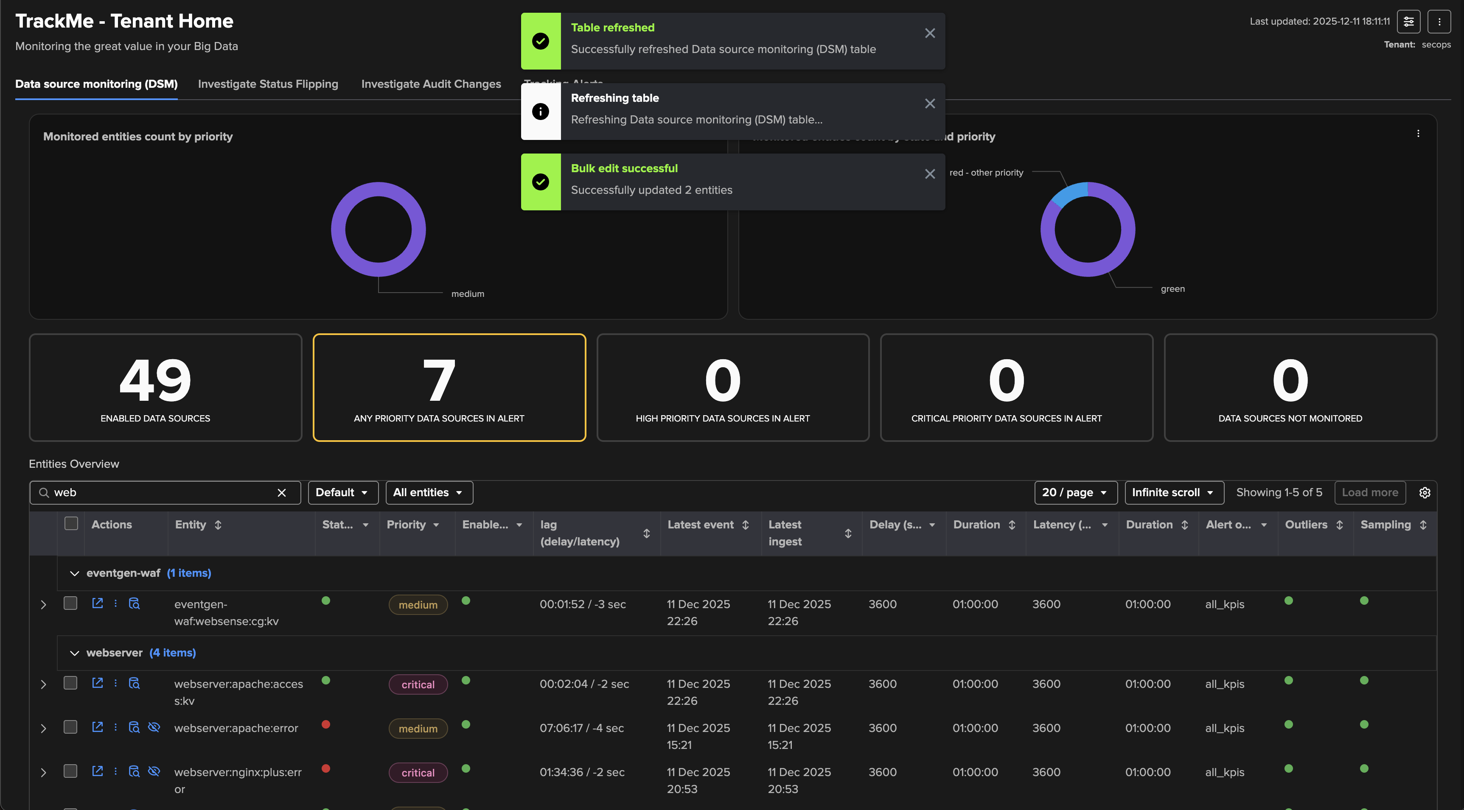1464x810 pixels.
Task: Open the 20 / page dropdown
Action: point(1075,492)
